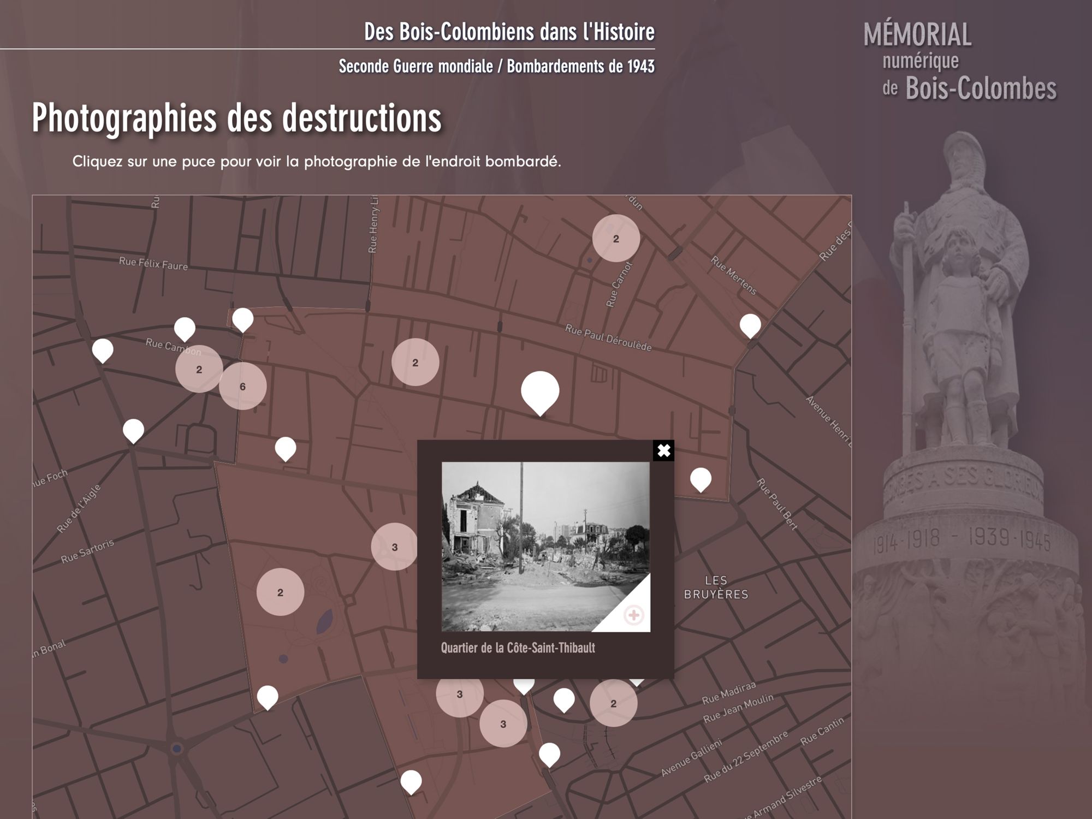Enlarge the photo via the plus icon

click(633, 615)
